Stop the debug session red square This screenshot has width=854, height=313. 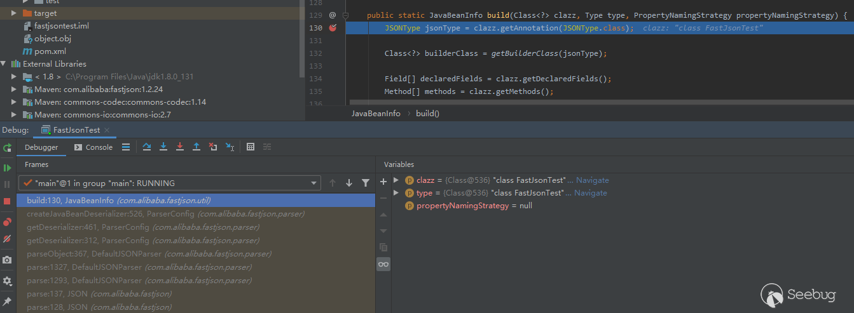click(8, 201)
